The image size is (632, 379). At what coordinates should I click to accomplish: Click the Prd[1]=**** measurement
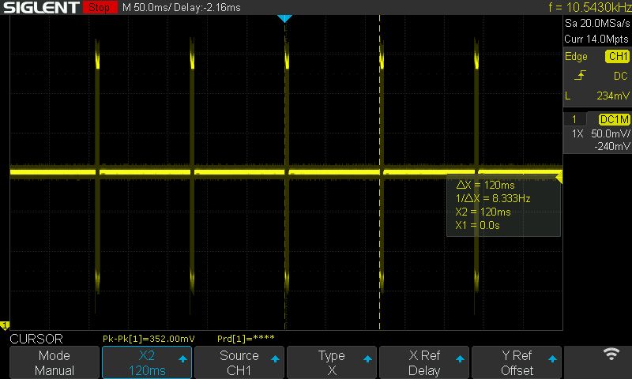click(246, 339)
